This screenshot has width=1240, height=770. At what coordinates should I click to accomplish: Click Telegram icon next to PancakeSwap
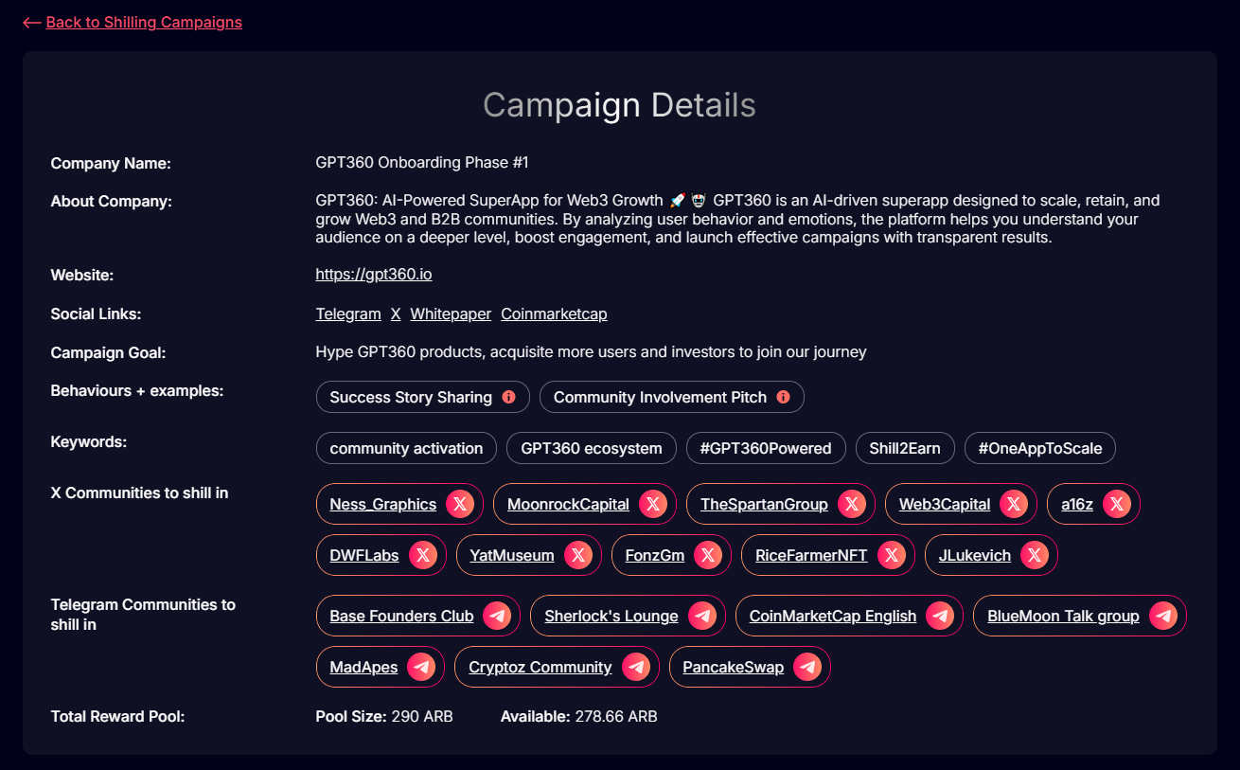(807, 667)
